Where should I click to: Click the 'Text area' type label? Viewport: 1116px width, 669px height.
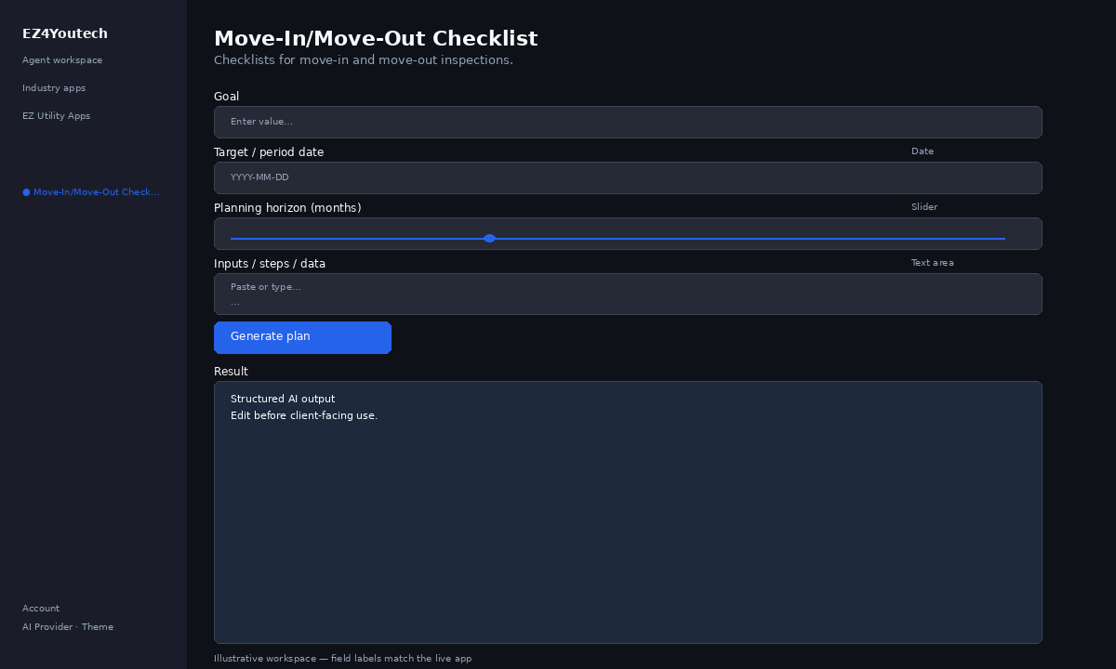coord(932,263)
